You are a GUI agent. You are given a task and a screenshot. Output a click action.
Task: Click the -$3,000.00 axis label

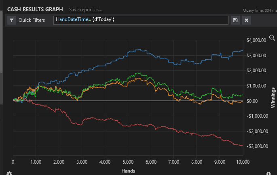(x=258, y=146)
